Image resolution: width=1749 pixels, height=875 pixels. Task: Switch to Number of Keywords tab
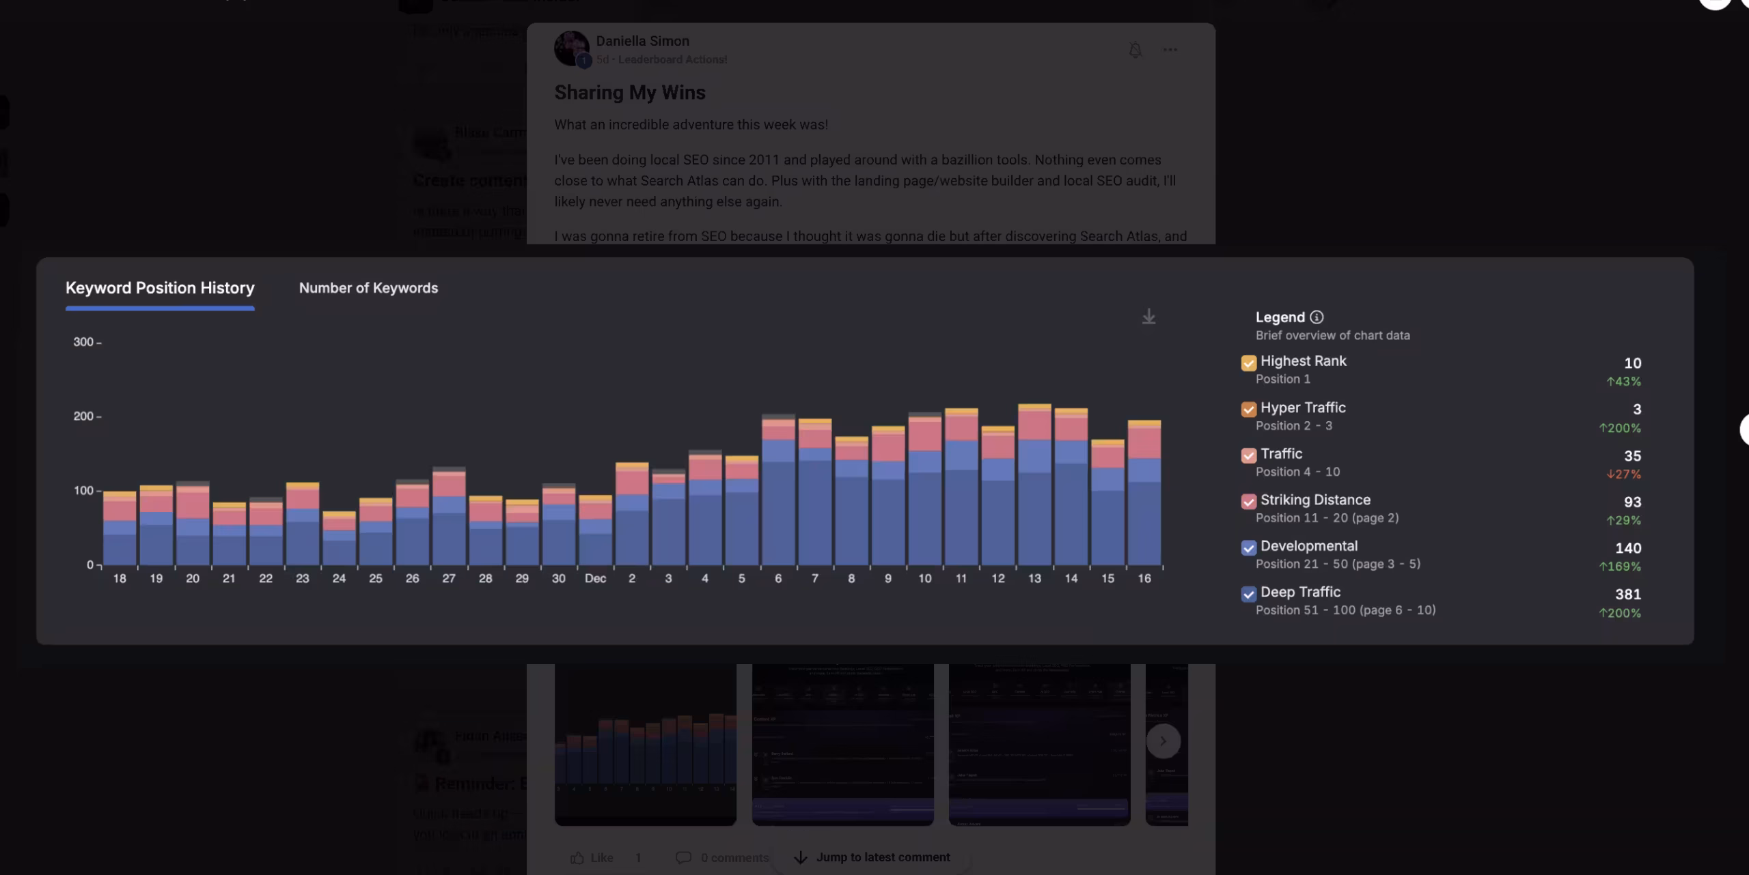point(368,288)
